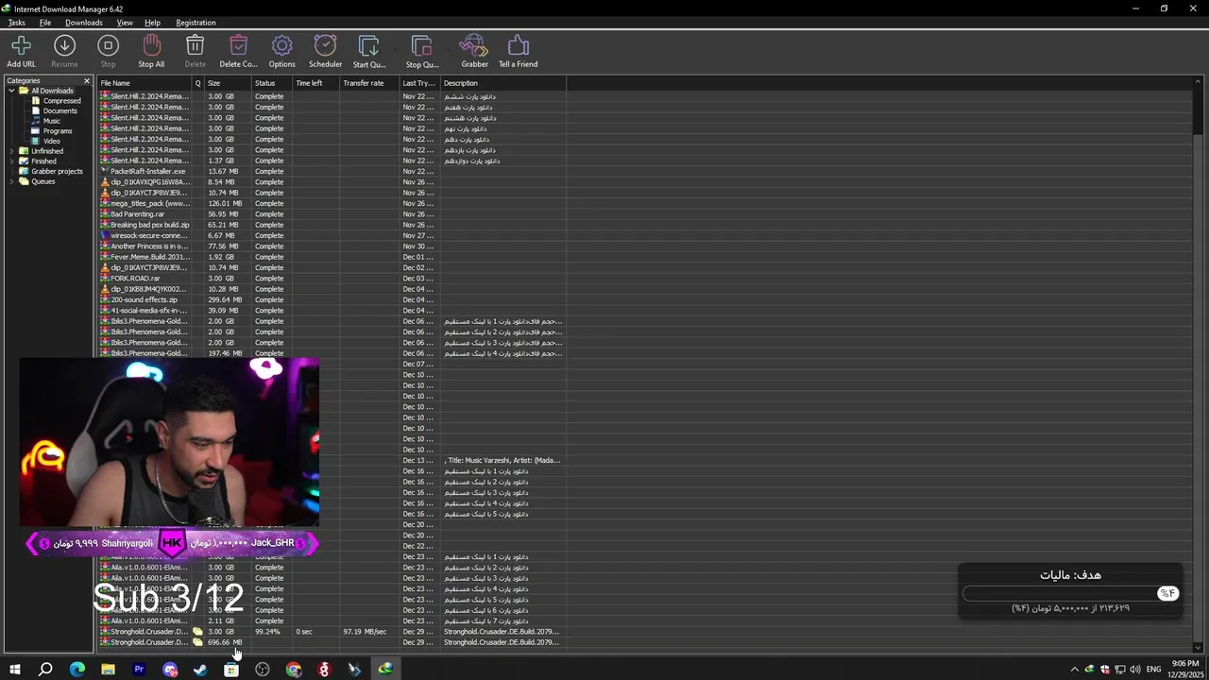Sort by the Status column header
The width and height of the screenshot is (1209, 680).
pyautogui.click(x=272, y=83)
